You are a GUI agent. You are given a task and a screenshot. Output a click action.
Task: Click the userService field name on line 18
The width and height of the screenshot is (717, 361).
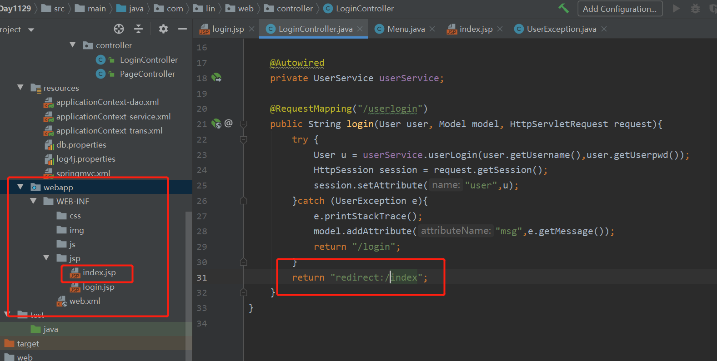pyautogui.click(x=409, y=78)
